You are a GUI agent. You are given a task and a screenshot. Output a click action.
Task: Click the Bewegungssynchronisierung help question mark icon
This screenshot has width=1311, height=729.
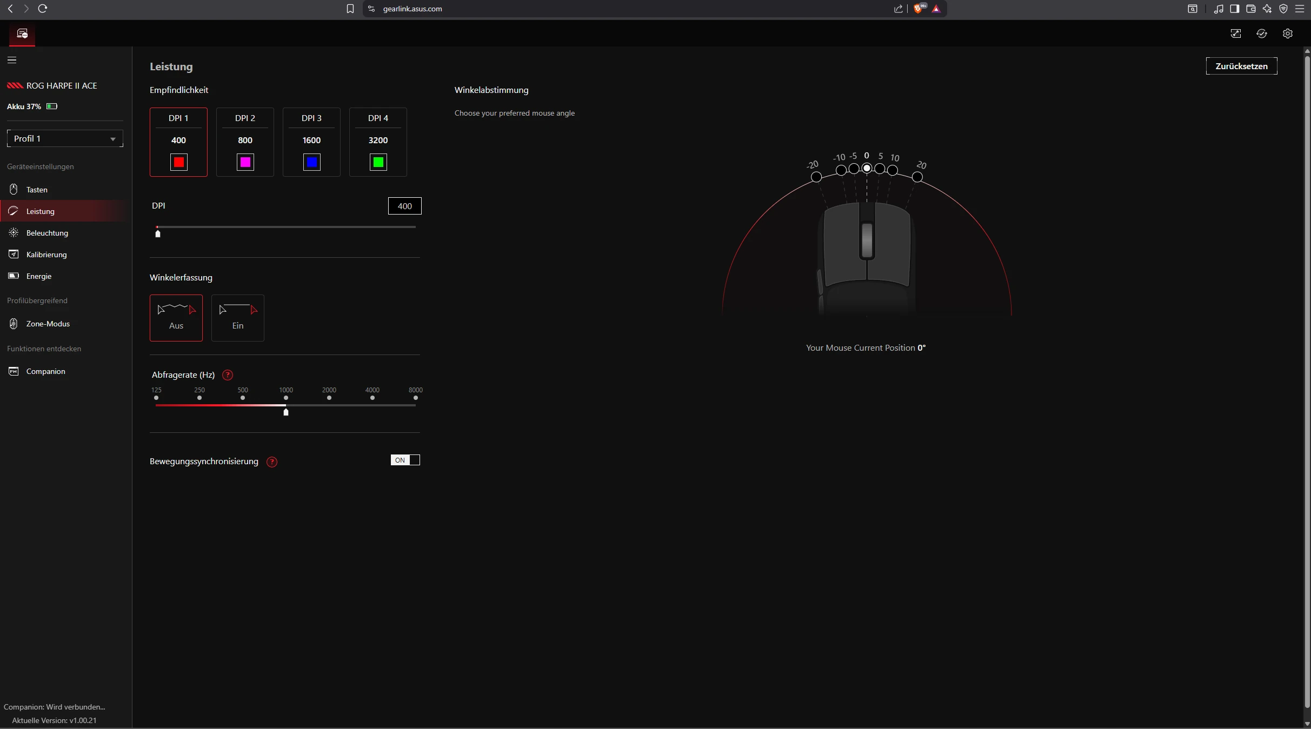tap(272, 462)
